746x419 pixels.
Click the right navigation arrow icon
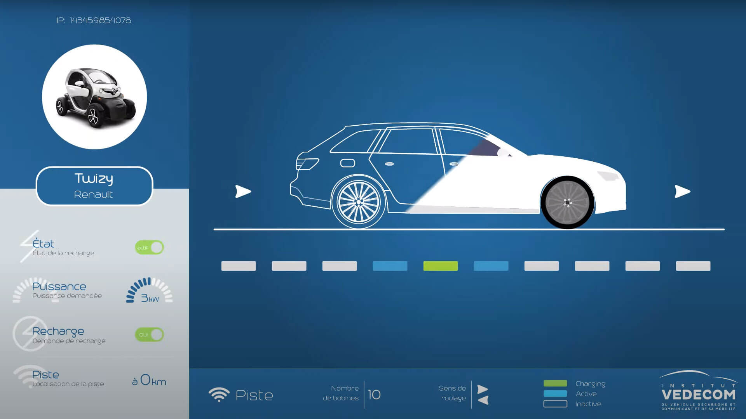tap(681, 191)
